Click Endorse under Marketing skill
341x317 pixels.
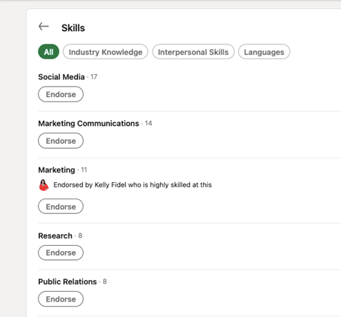tap(61, 207)
